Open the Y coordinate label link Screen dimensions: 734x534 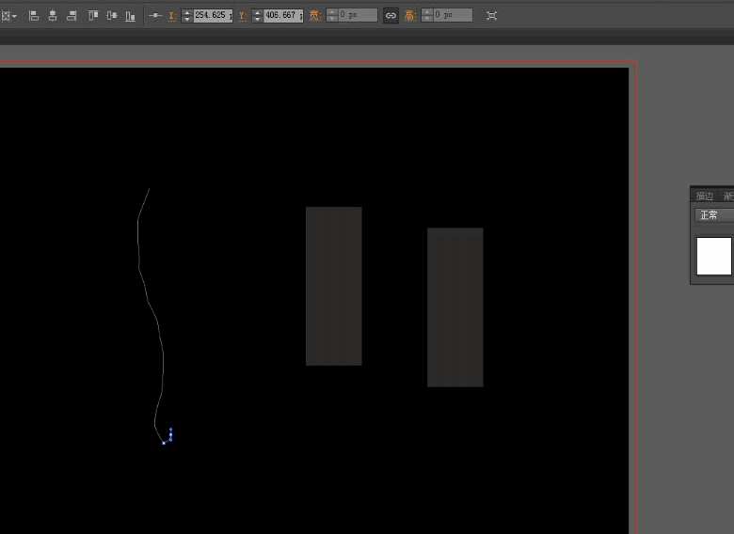pos(243,16)
